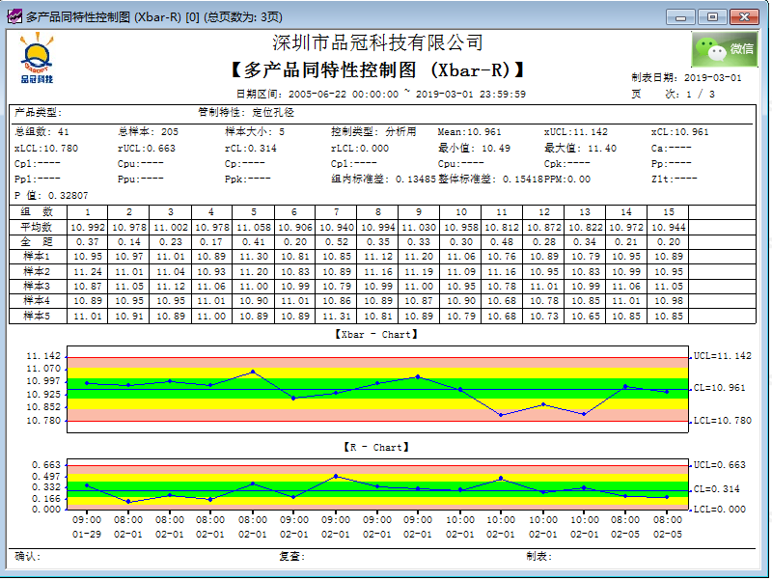Click the xUCL:11.142 statistic

[575, 132]
